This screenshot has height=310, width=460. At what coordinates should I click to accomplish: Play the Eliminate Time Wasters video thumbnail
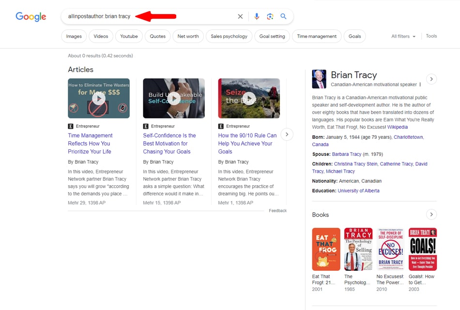[x=99, y=99]
